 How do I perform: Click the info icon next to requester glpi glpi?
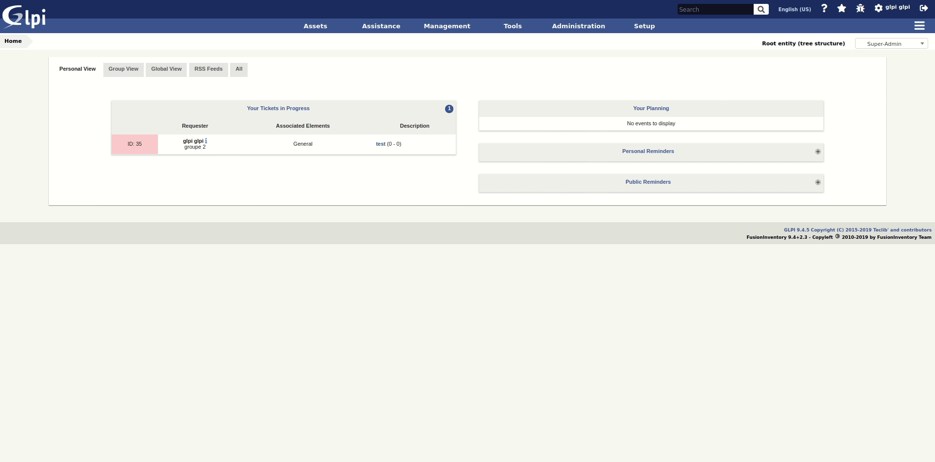tap(206, 140)
